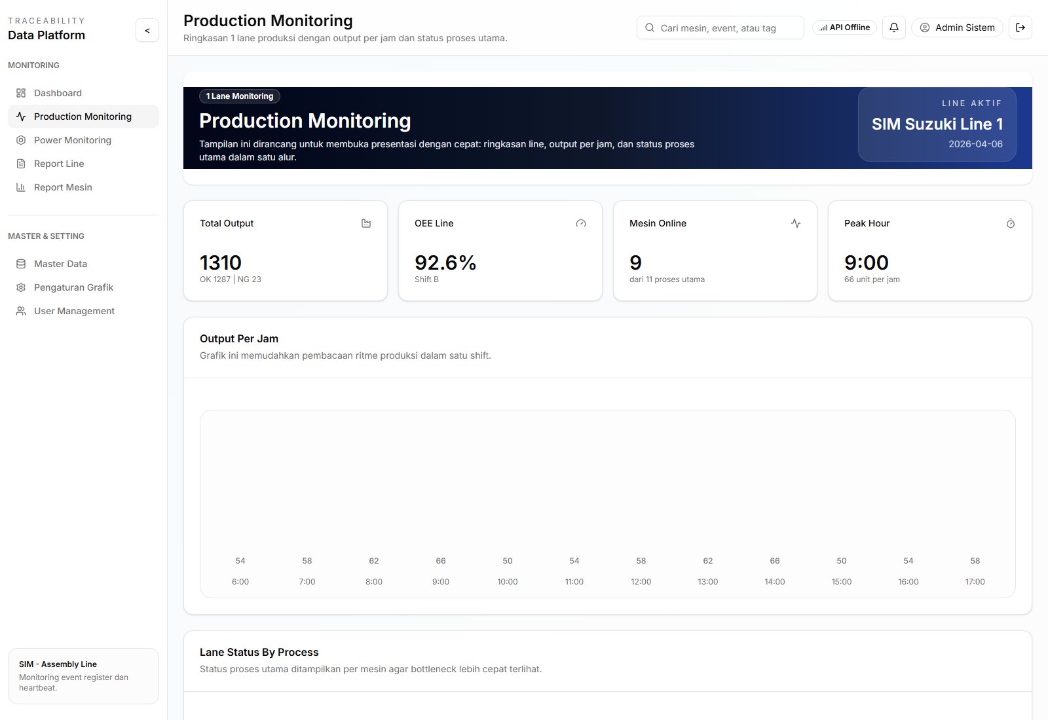Click the Mesin Online value 9
1048x720 pixels.
click(x=635, y=262)
